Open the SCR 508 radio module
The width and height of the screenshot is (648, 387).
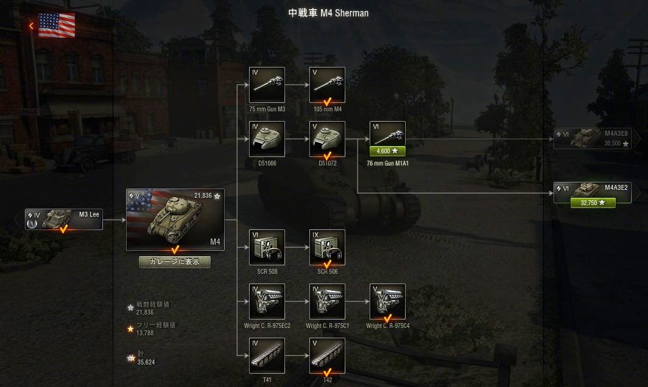coord(267,247)
